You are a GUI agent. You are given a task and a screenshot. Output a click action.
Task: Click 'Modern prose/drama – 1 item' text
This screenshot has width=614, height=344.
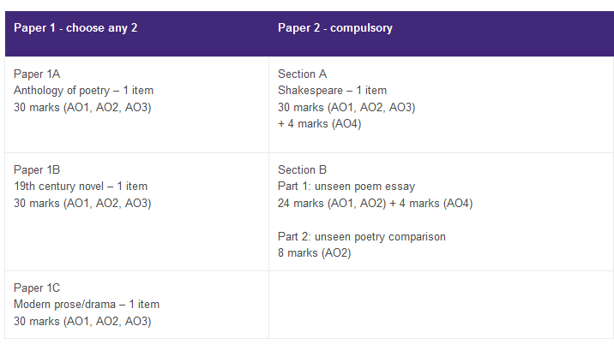click(87, 305)
